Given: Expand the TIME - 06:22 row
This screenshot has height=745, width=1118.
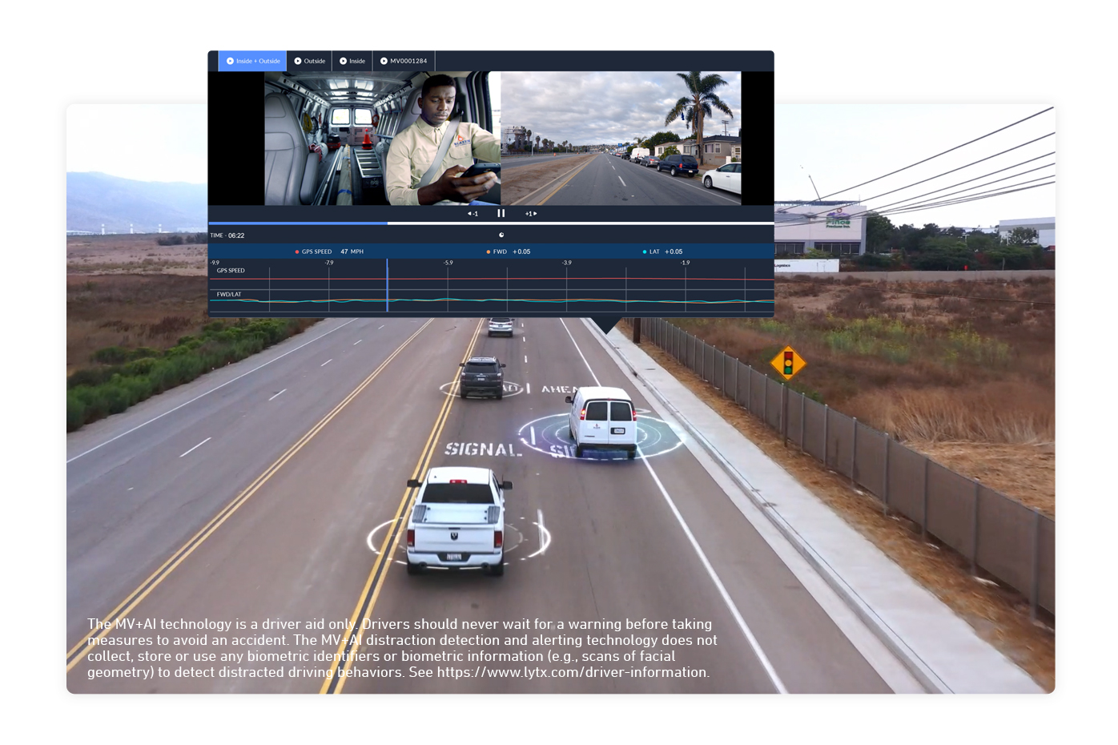Looking at the screenshot, I should [x=228, y=235].
